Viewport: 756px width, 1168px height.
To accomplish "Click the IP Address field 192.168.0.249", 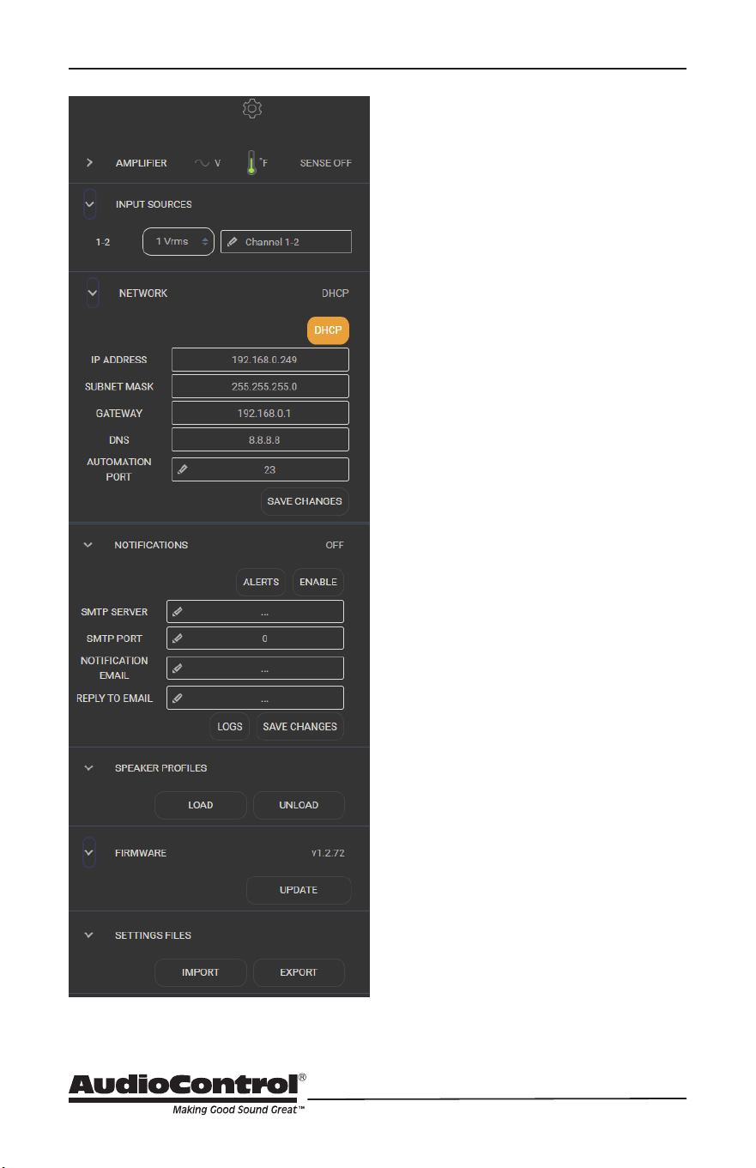I will 260,360.
